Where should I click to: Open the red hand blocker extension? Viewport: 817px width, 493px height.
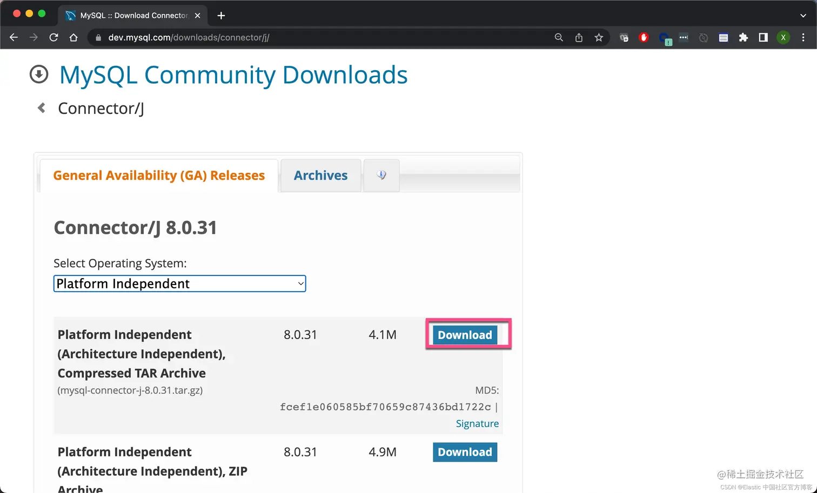coord(644,37)
